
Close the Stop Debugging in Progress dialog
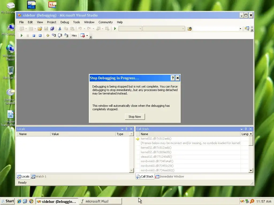[x=178, y=78]
